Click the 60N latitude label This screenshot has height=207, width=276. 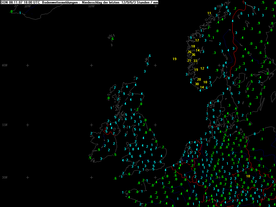click(5, 65)
